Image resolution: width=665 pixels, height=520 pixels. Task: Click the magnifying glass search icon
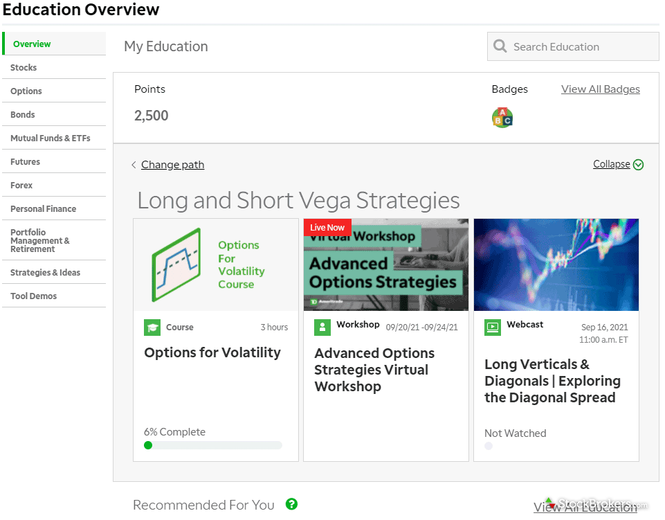click(500, 47)
